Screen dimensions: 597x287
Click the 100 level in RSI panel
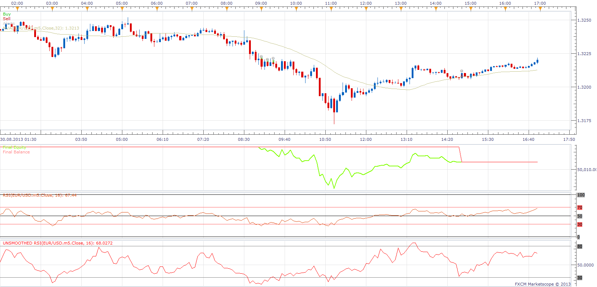click(x=581, y=195)
